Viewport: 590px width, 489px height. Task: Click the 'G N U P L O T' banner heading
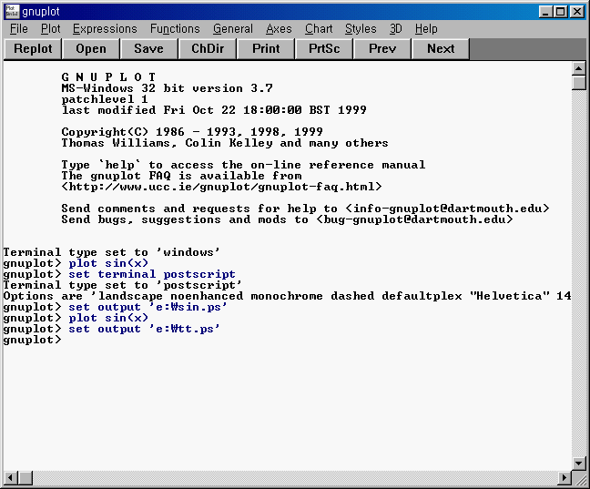[x=108, y=77]
